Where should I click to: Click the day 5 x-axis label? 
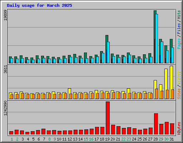click(x=33, y=139)
